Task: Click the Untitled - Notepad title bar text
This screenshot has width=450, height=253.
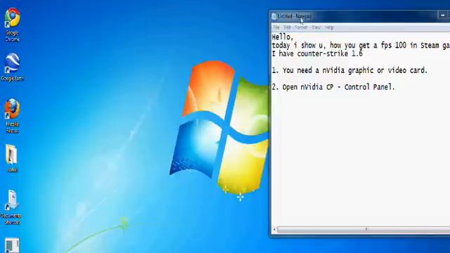Action: [295, 16]
